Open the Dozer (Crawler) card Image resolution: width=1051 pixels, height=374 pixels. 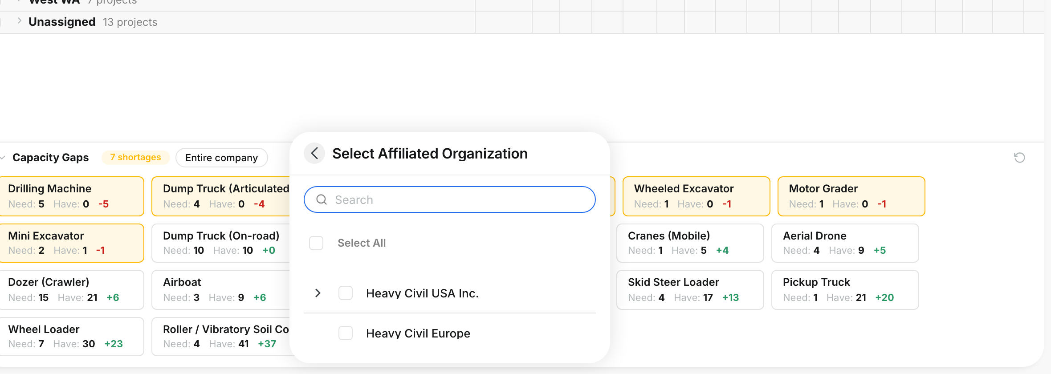tap(71, 290)
